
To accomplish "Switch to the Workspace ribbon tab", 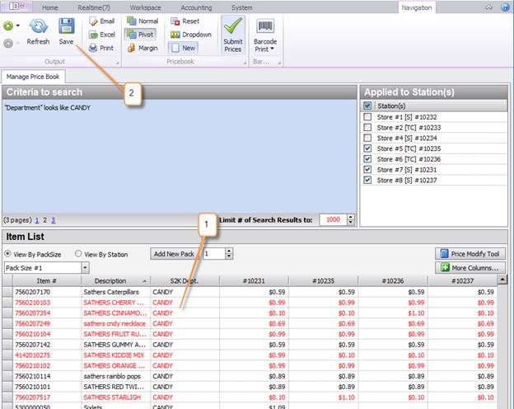I will tap(146, 7).
